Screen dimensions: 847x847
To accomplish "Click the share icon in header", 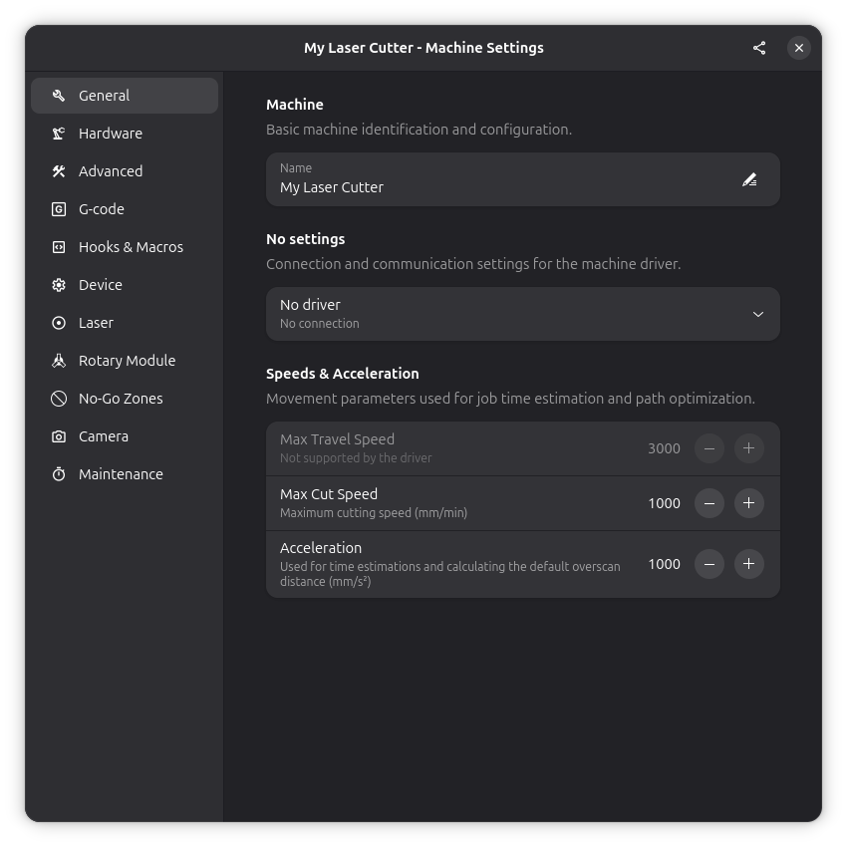I will pyautogui.click(x=759, y=48).
